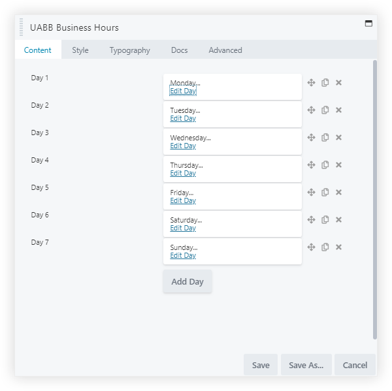Image resolution: width=392 pixels, height=391 pixels.
Task: Click the Save As... button
Action: click(x=306, y=366)
